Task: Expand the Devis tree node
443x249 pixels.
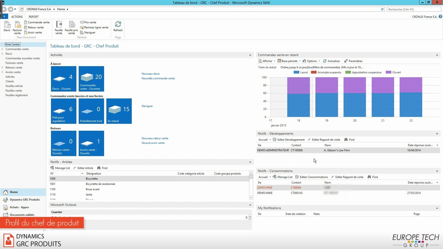Action: click(x=2, y=54)
